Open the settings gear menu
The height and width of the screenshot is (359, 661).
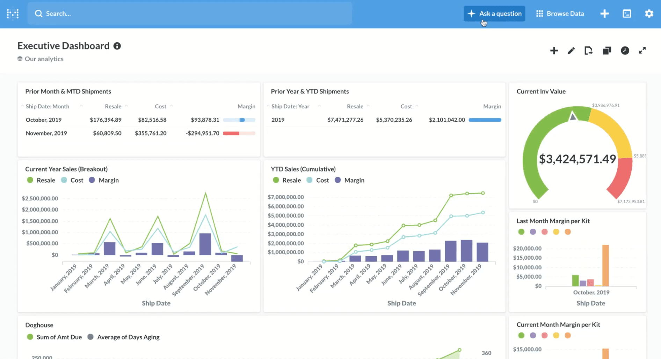click(649, 14)
